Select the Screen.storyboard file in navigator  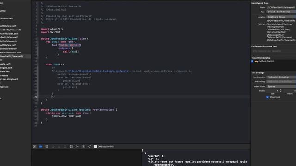[x=9, y=79]
